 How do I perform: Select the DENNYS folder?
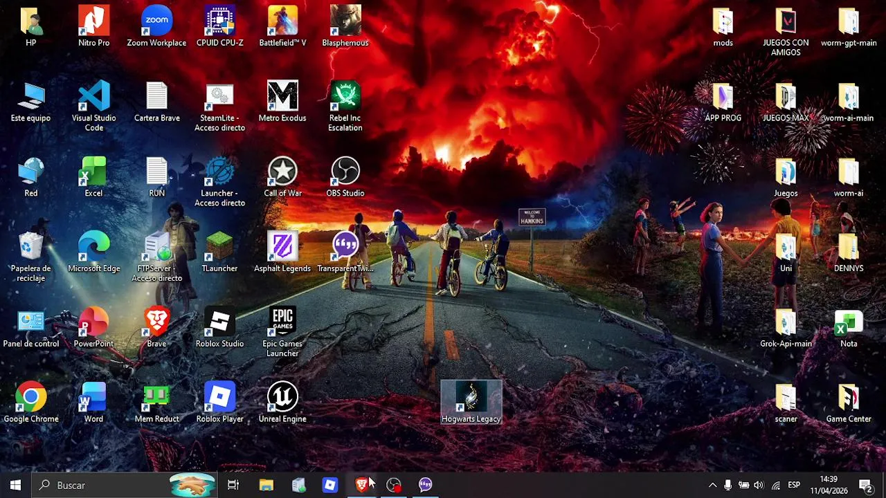pyautogui.click(x=849, y=252)
